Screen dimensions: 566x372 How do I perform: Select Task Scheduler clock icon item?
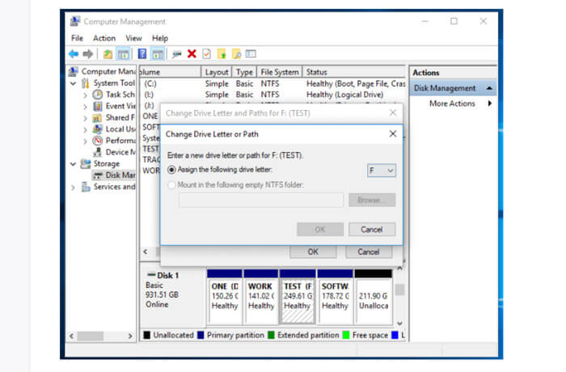(x=98, y=95)
